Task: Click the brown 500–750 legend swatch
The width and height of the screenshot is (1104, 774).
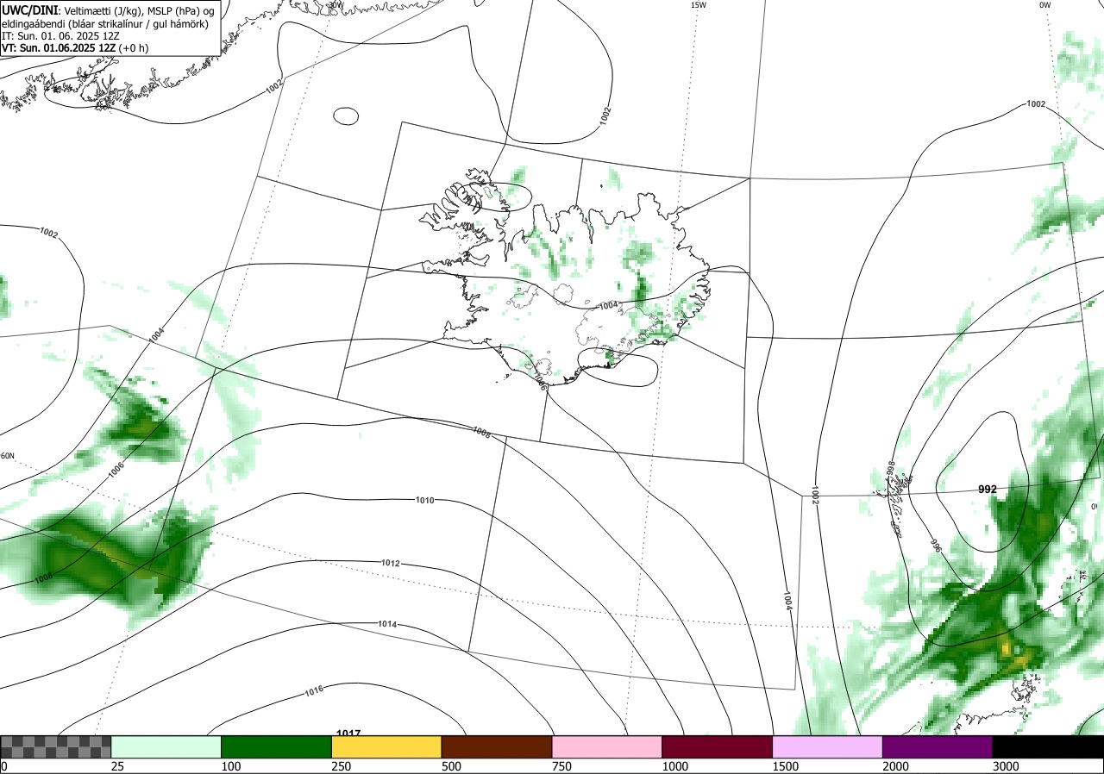Action: [x=497, y=746]
